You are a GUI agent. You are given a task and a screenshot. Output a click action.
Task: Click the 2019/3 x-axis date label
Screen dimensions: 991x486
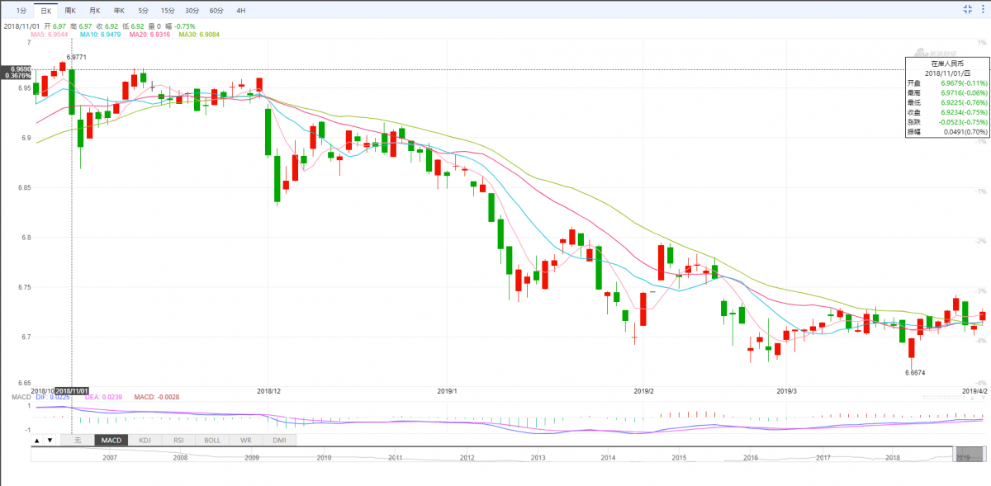(x=787, y=390)
